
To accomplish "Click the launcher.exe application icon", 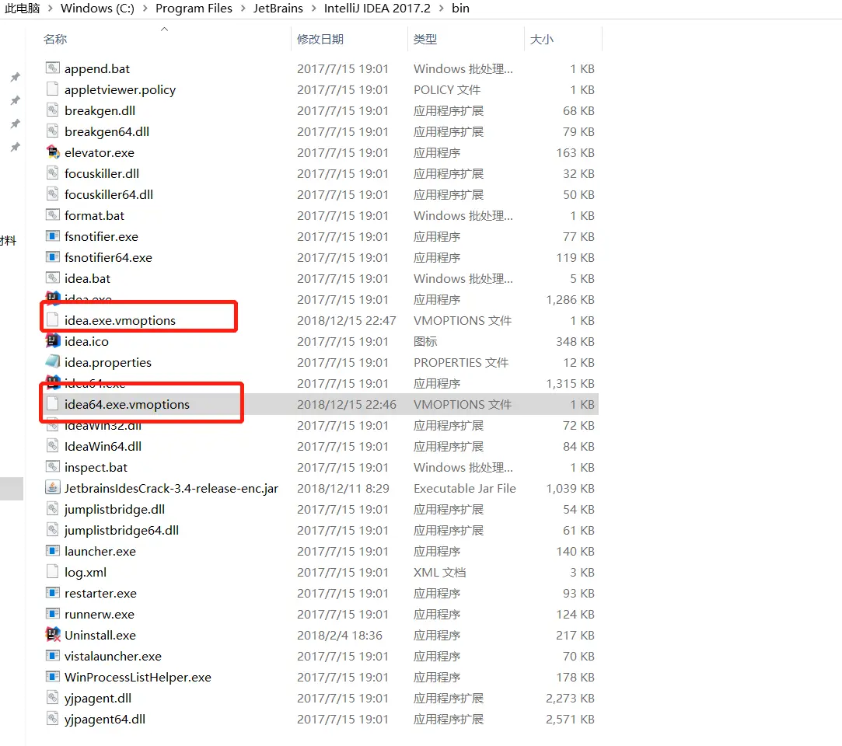I will (53, 551).
